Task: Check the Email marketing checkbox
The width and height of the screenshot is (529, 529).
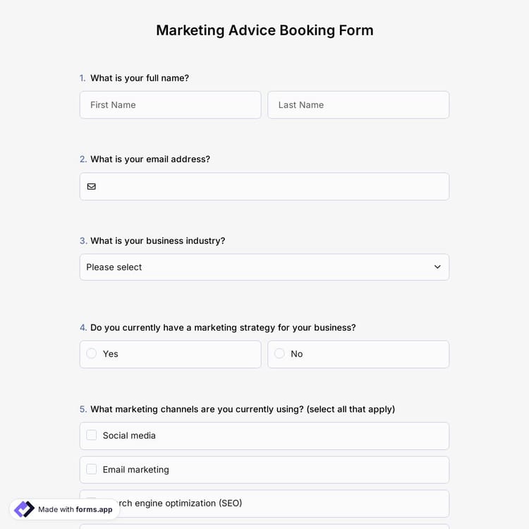Action: point(92,469)
